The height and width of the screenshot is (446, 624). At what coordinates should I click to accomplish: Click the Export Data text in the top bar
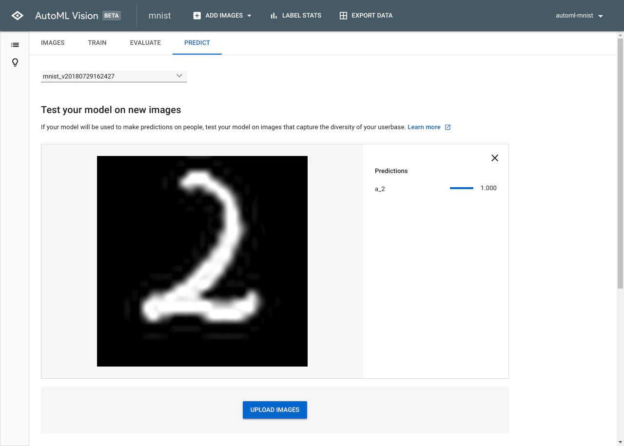pyautogui.click(x=372, y=16)
